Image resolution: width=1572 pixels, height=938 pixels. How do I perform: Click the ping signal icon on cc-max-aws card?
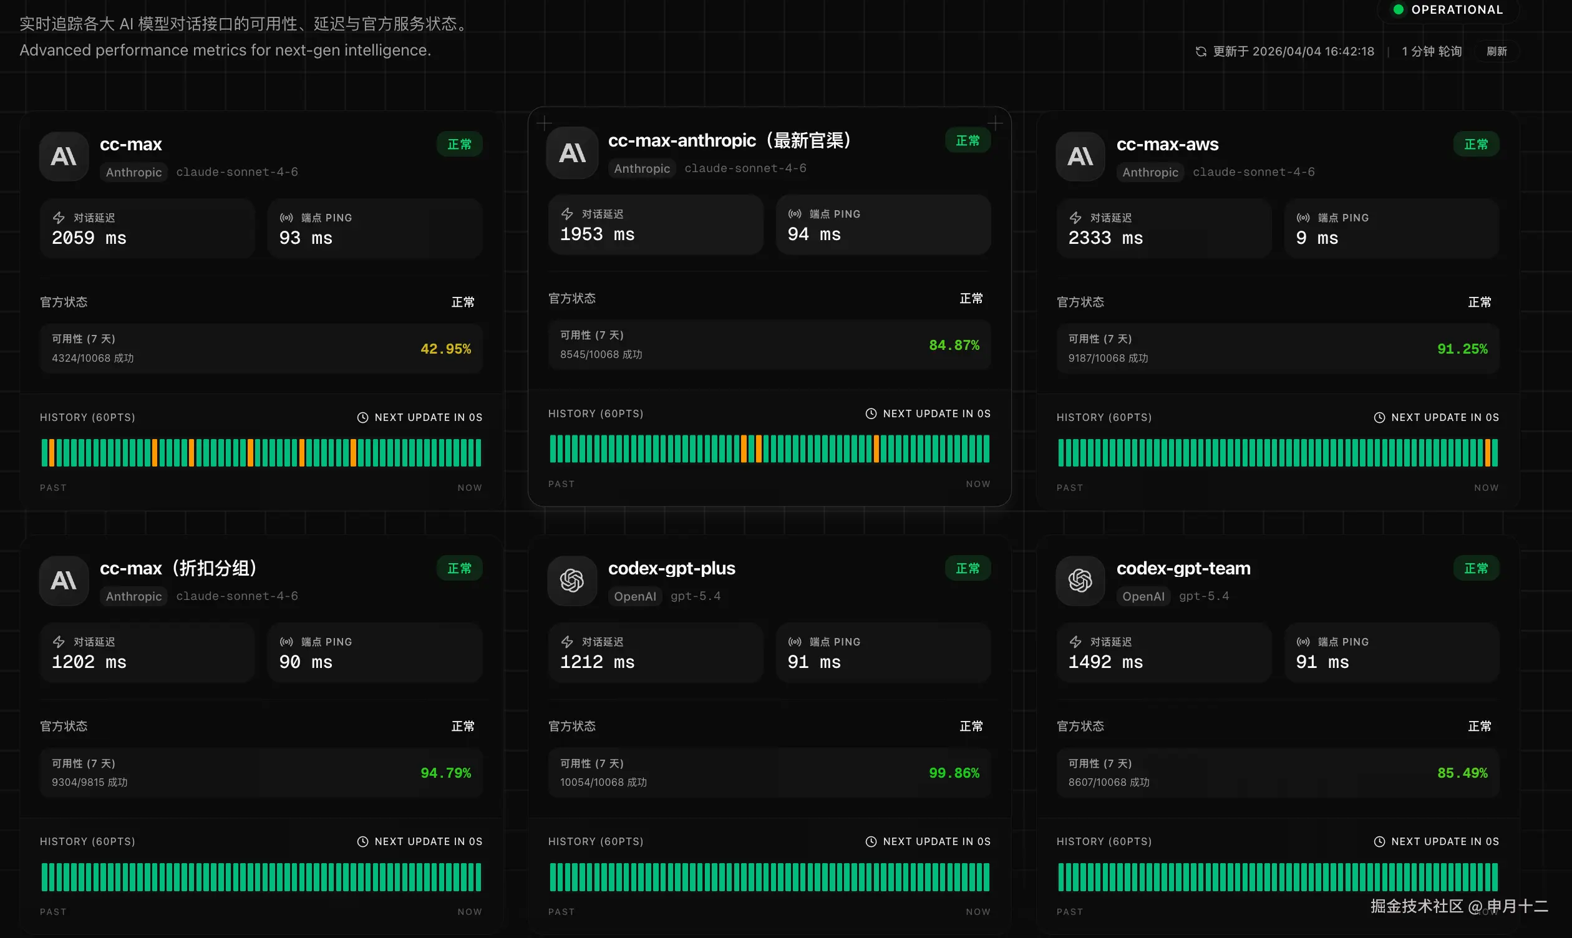click(x=1303, y=218)
